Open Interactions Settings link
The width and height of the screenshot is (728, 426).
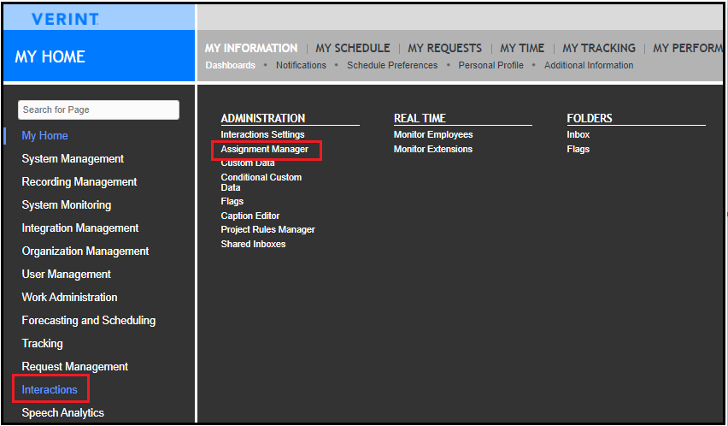(263, 134)
